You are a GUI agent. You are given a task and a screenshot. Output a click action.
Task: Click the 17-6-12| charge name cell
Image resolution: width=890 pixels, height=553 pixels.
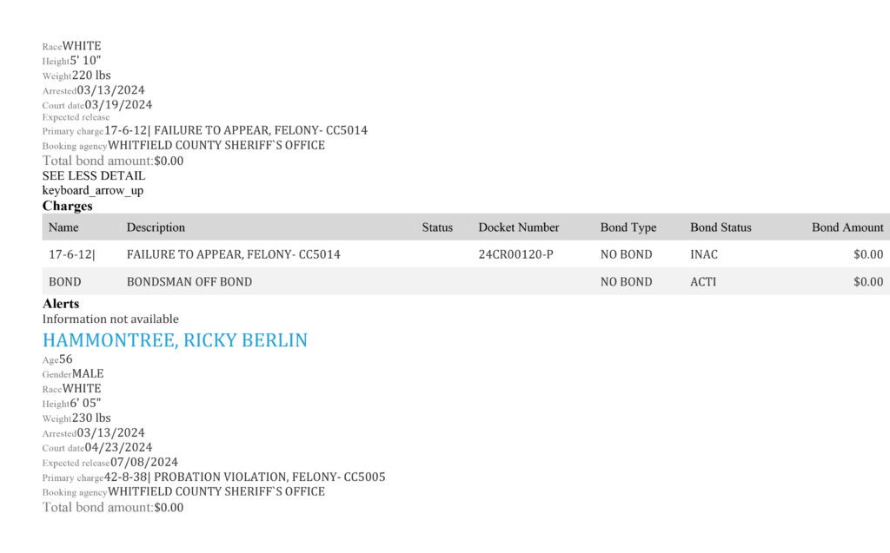coord(72,254)
